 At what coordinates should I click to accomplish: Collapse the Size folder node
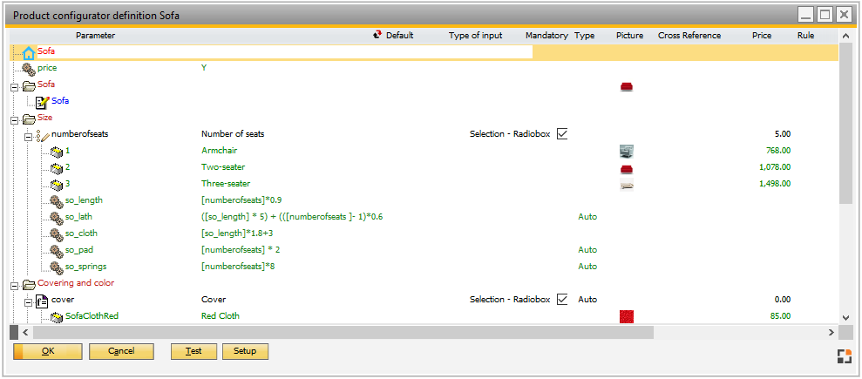(14, 118)
